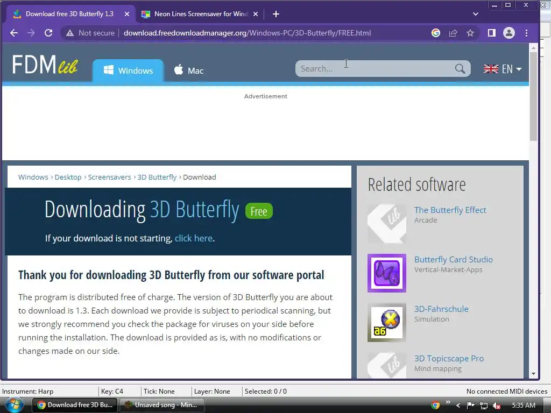551x413 pixels.
Task: Click the Arcade category under Butterfly Effect
Action: tap(426, 220)
